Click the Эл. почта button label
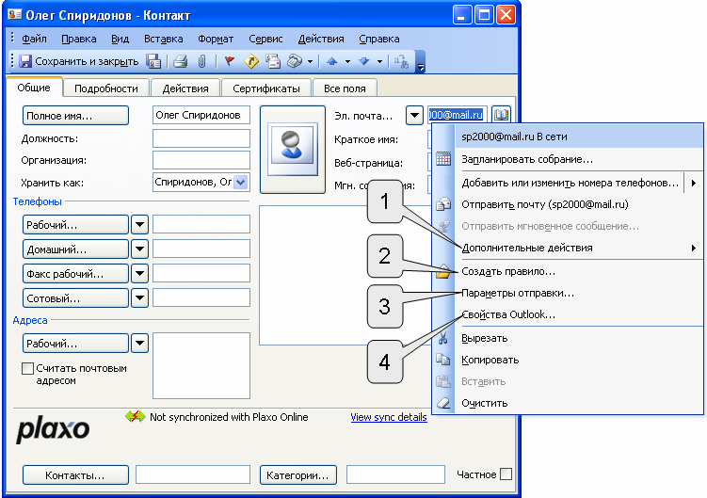The image size is (707, 498). tap(363, 116)
